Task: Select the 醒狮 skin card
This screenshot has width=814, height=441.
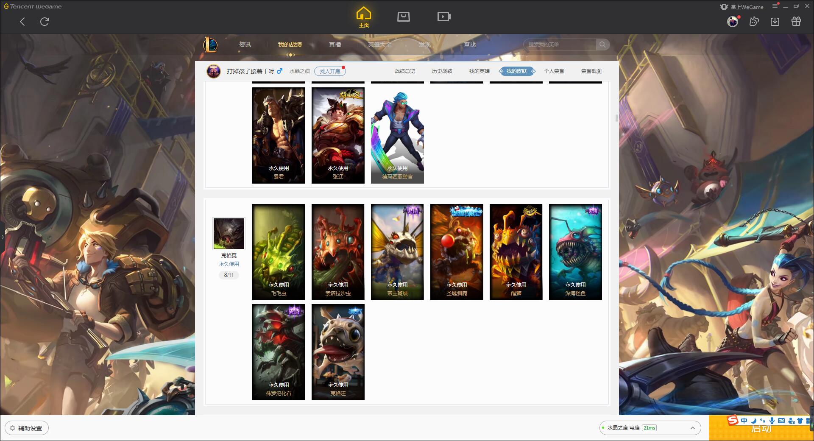Action: coord(516,252)
